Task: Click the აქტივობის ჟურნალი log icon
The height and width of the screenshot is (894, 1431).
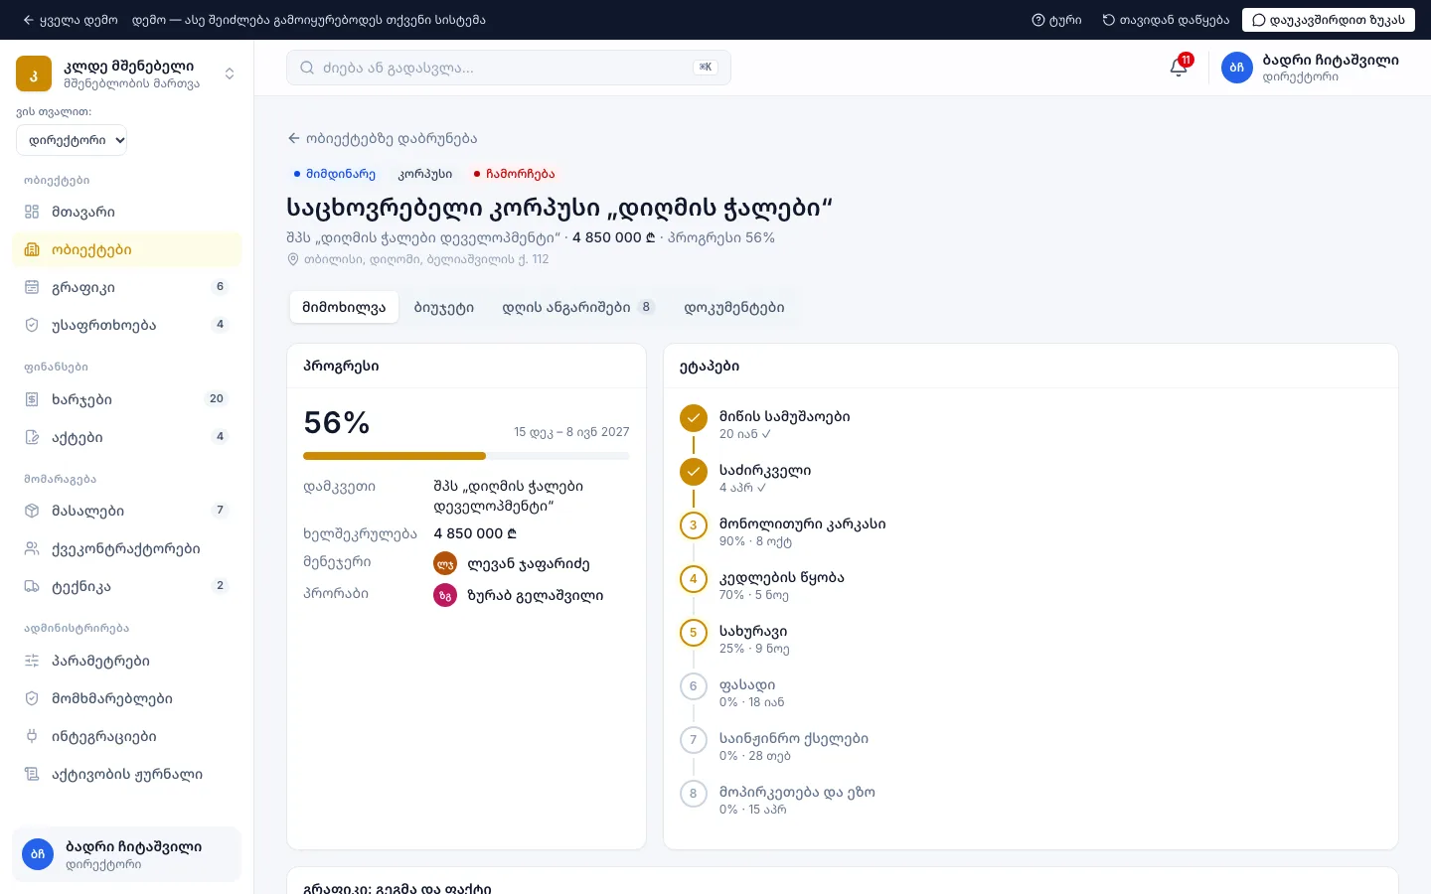Action: [32, 774]
